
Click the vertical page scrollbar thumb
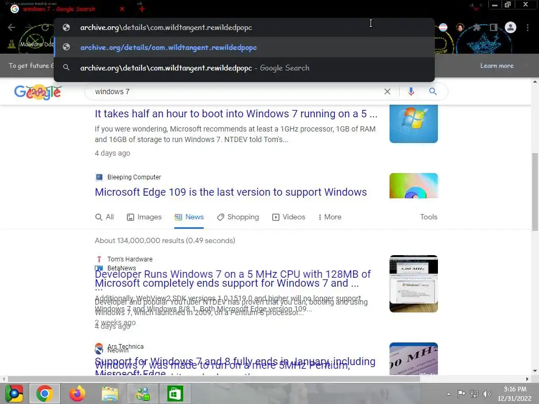(x=535, y=192)
